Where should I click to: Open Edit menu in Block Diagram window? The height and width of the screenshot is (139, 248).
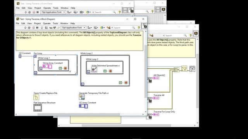[x=23, y=23]
